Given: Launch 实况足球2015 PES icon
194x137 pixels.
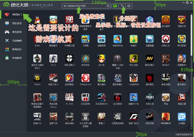Looking at the screenshot, I should coord(102,97).
